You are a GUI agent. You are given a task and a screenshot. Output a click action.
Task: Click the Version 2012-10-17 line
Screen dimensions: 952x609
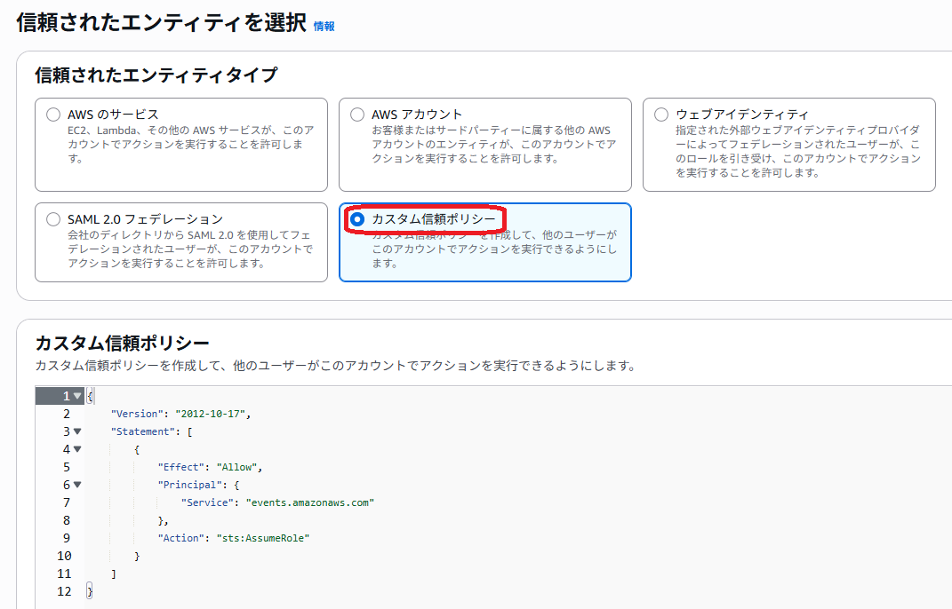point(178,413)
